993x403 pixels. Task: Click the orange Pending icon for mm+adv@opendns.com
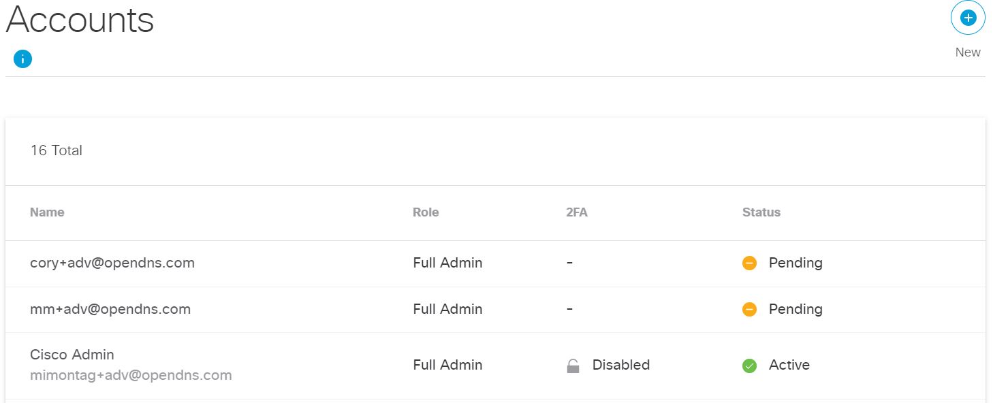point(749,309)
